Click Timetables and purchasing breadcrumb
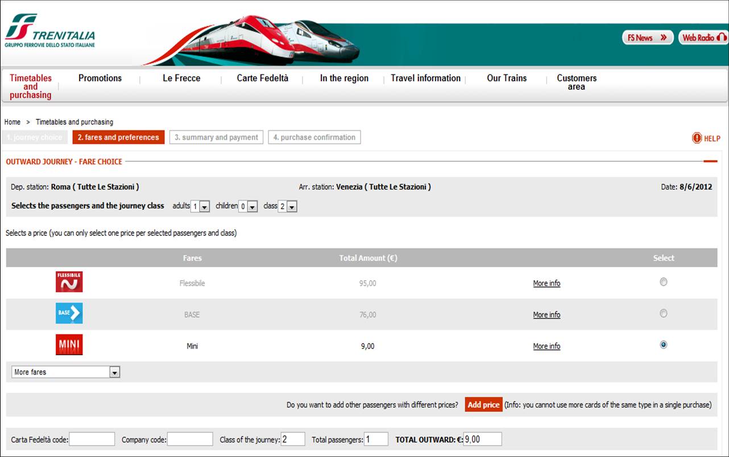This screenshot has width=729, height=457. 74,122
